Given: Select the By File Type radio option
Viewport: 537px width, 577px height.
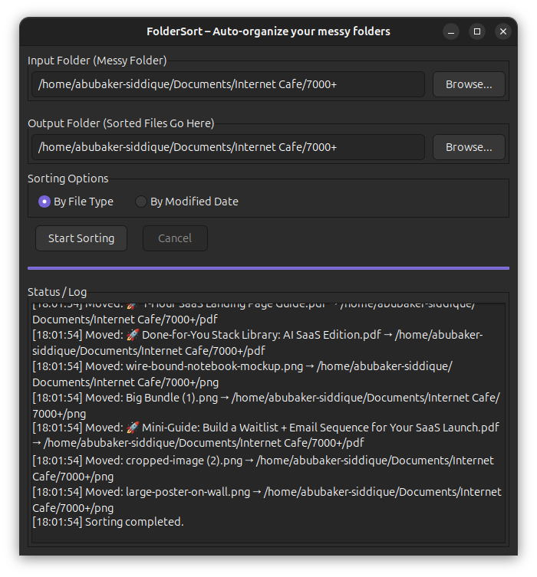Looking at the screenshot, I should point(44,202).
